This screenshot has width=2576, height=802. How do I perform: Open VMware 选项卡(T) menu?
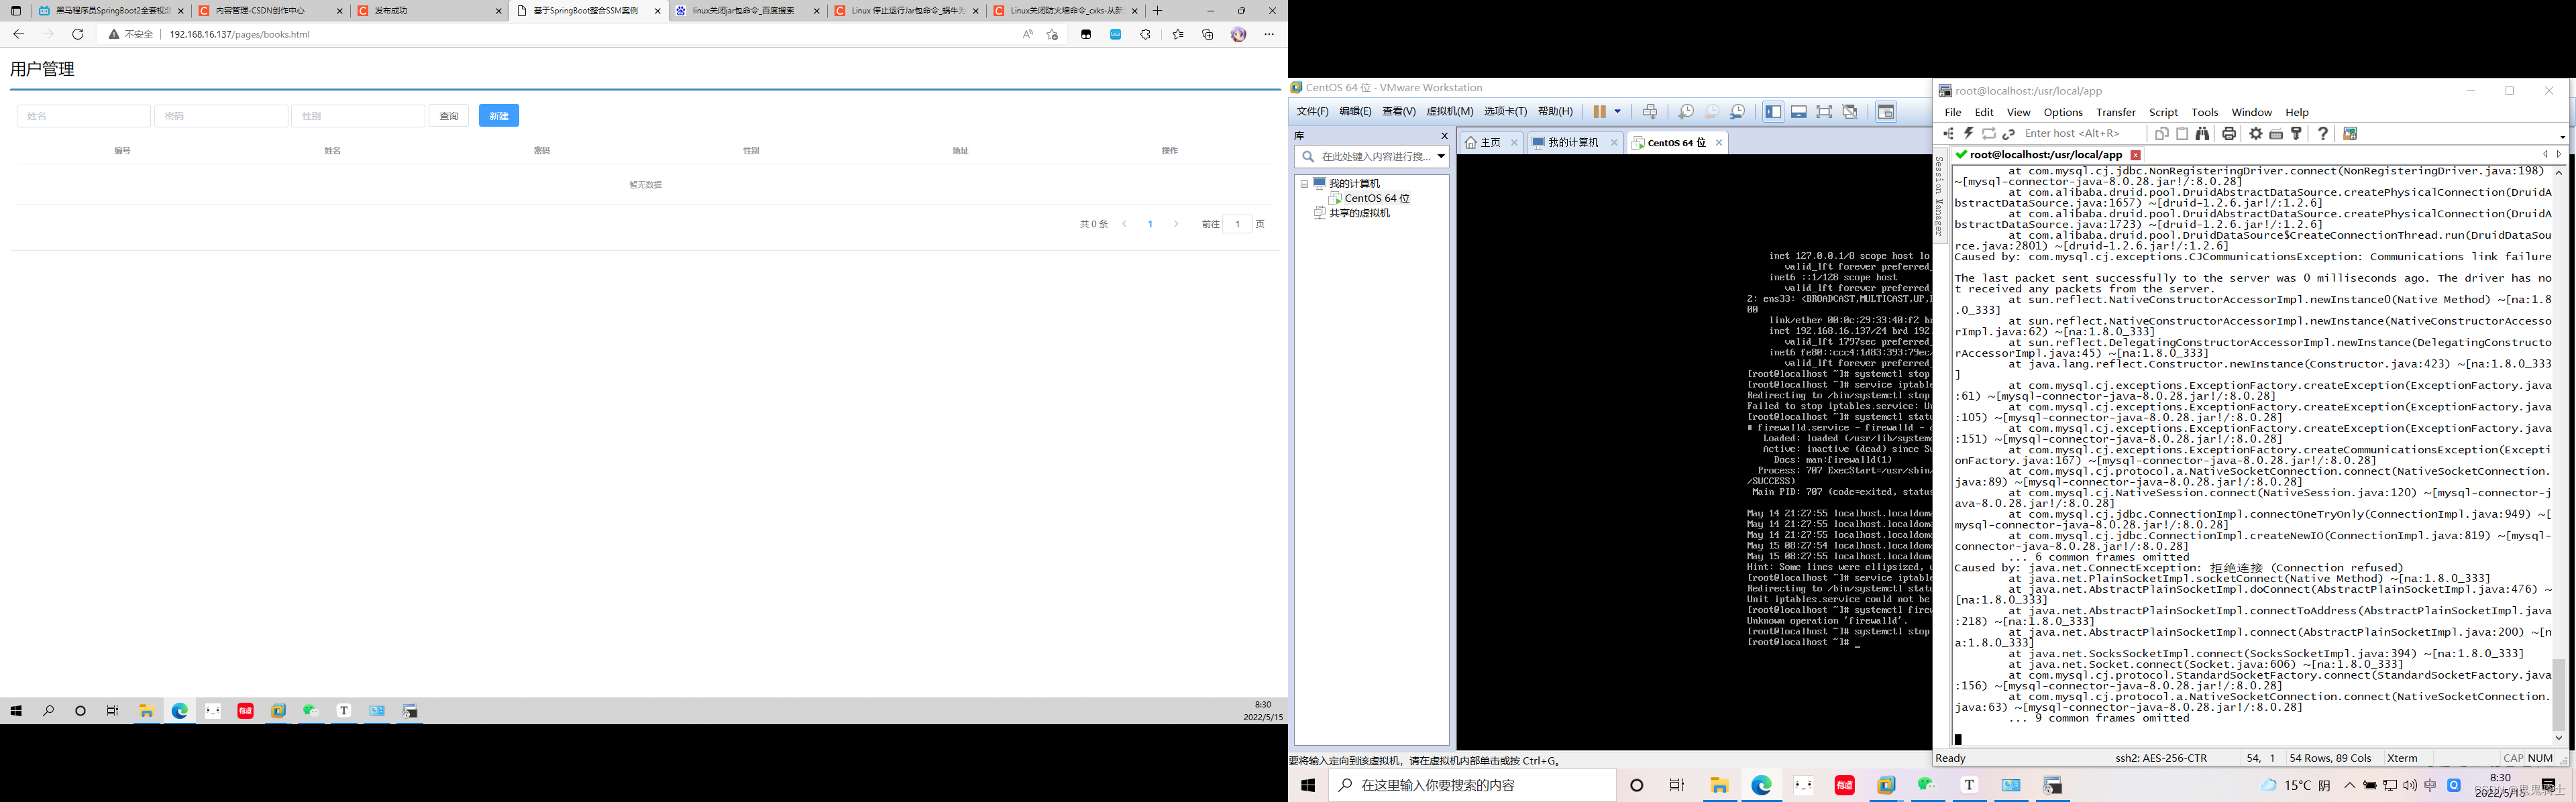[1505, 112]
